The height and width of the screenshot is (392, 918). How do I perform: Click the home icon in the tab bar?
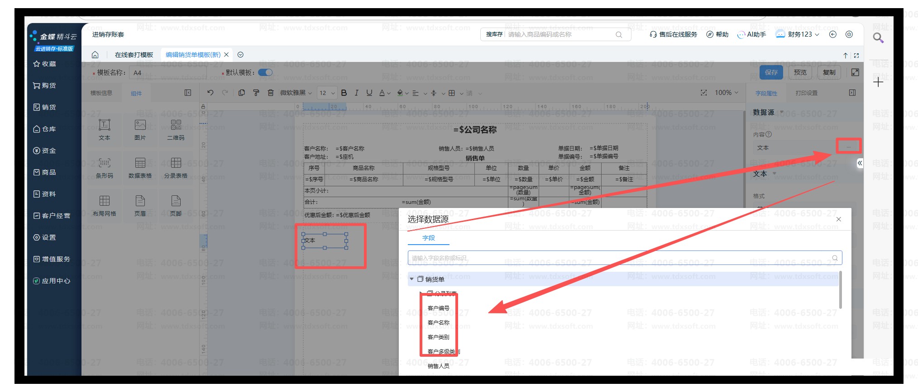(95, 55)
